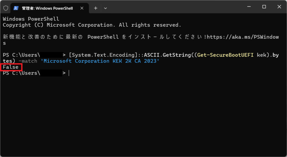Close the Terminal window
The height and width of the screenshot is (157, 287).
(x=277, y=7)
